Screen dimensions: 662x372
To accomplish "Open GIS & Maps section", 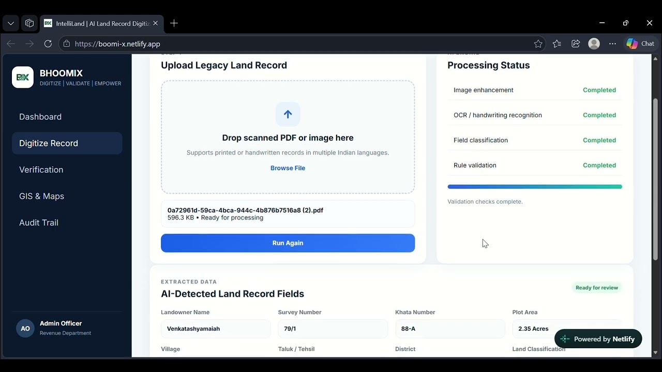I will coord(67,196).
